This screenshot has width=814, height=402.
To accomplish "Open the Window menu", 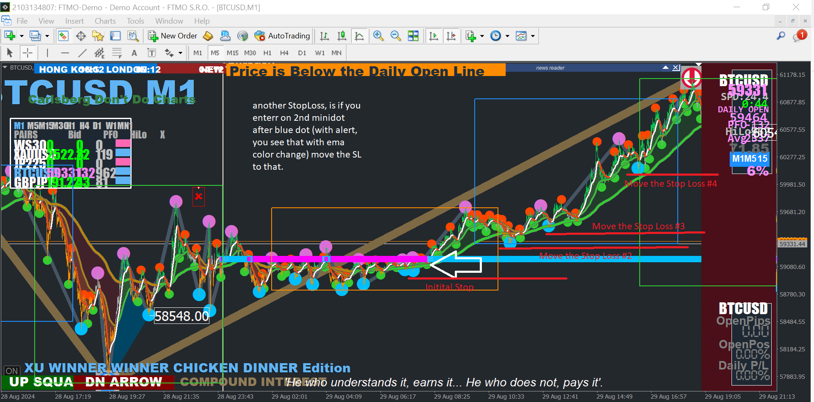I will click(x=169, y=21).
